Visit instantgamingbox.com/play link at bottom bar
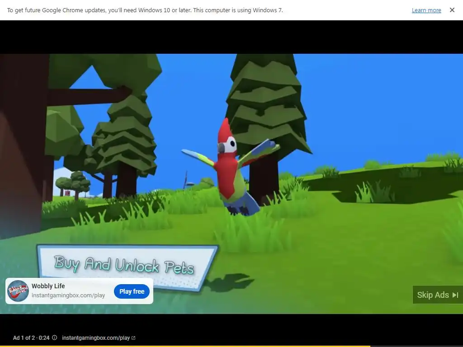Screen dimensions: 463x347 tap(96, 338)
